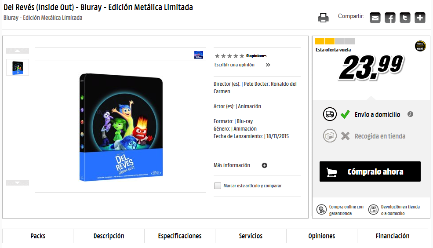Open more sharing options plus icon
This screenshot has height=248, width=433.
(420, 18)
